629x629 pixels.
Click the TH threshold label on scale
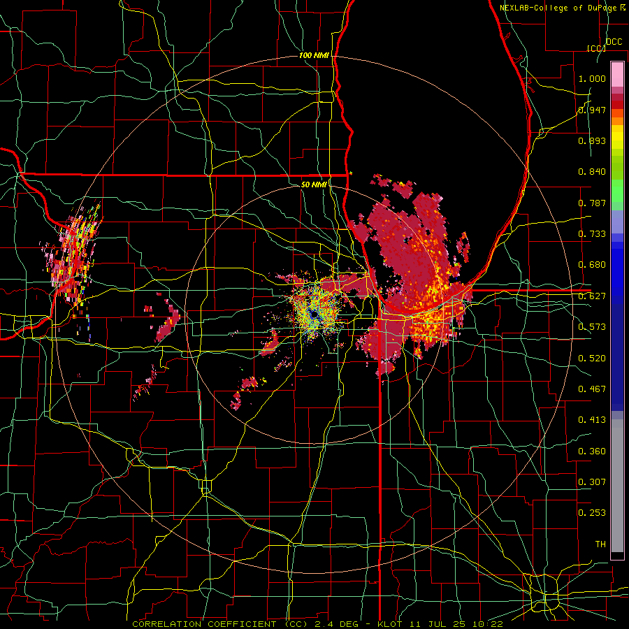pyautogui.click(x=600, y=544)
